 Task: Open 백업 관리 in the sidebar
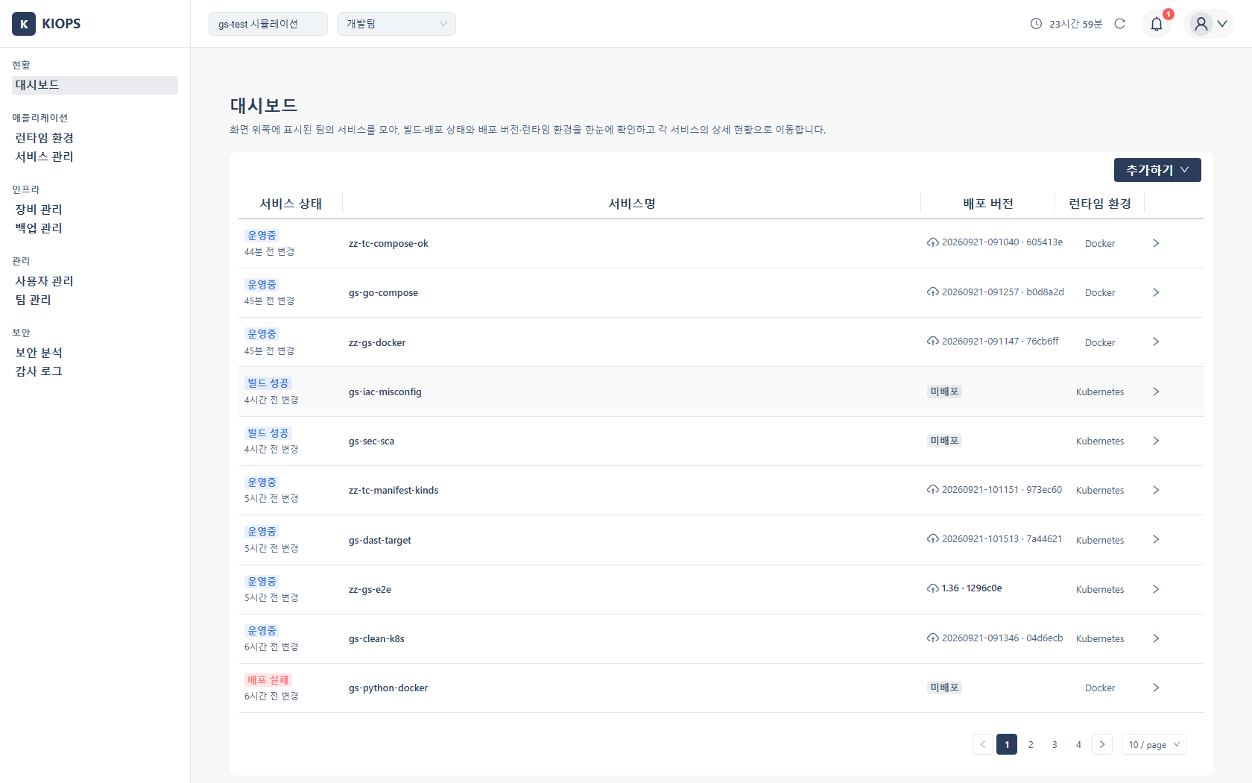click(x=39, y=228)
